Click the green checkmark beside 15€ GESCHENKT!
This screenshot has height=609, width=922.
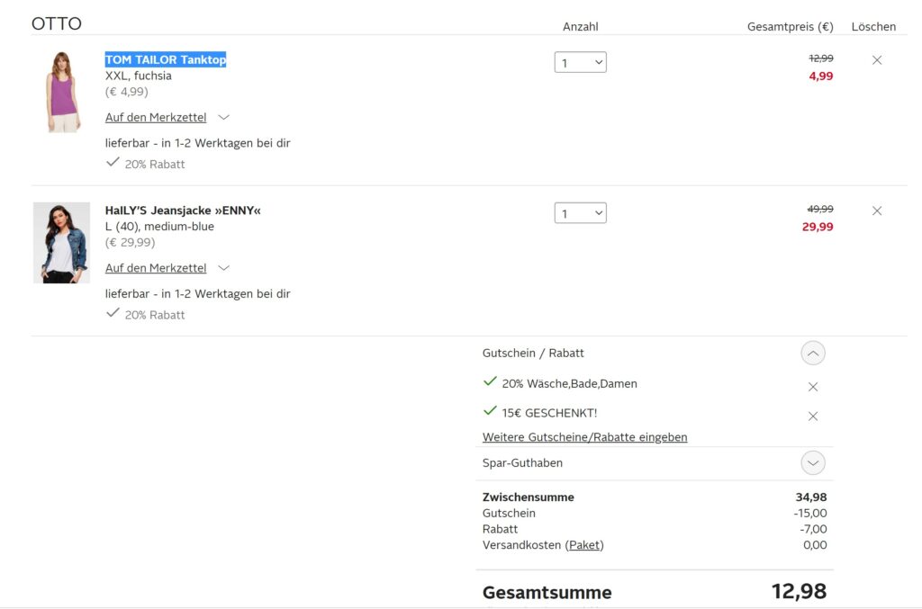click(490, 411)
